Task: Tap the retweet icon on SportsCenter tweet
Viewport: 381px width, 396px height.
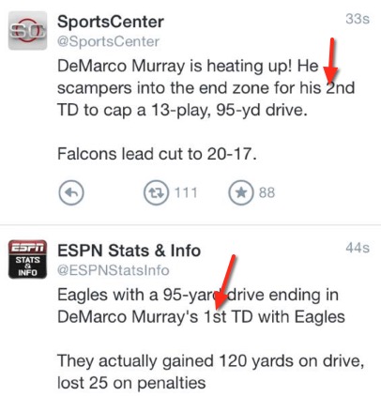Action: click(x=156, y=192)
